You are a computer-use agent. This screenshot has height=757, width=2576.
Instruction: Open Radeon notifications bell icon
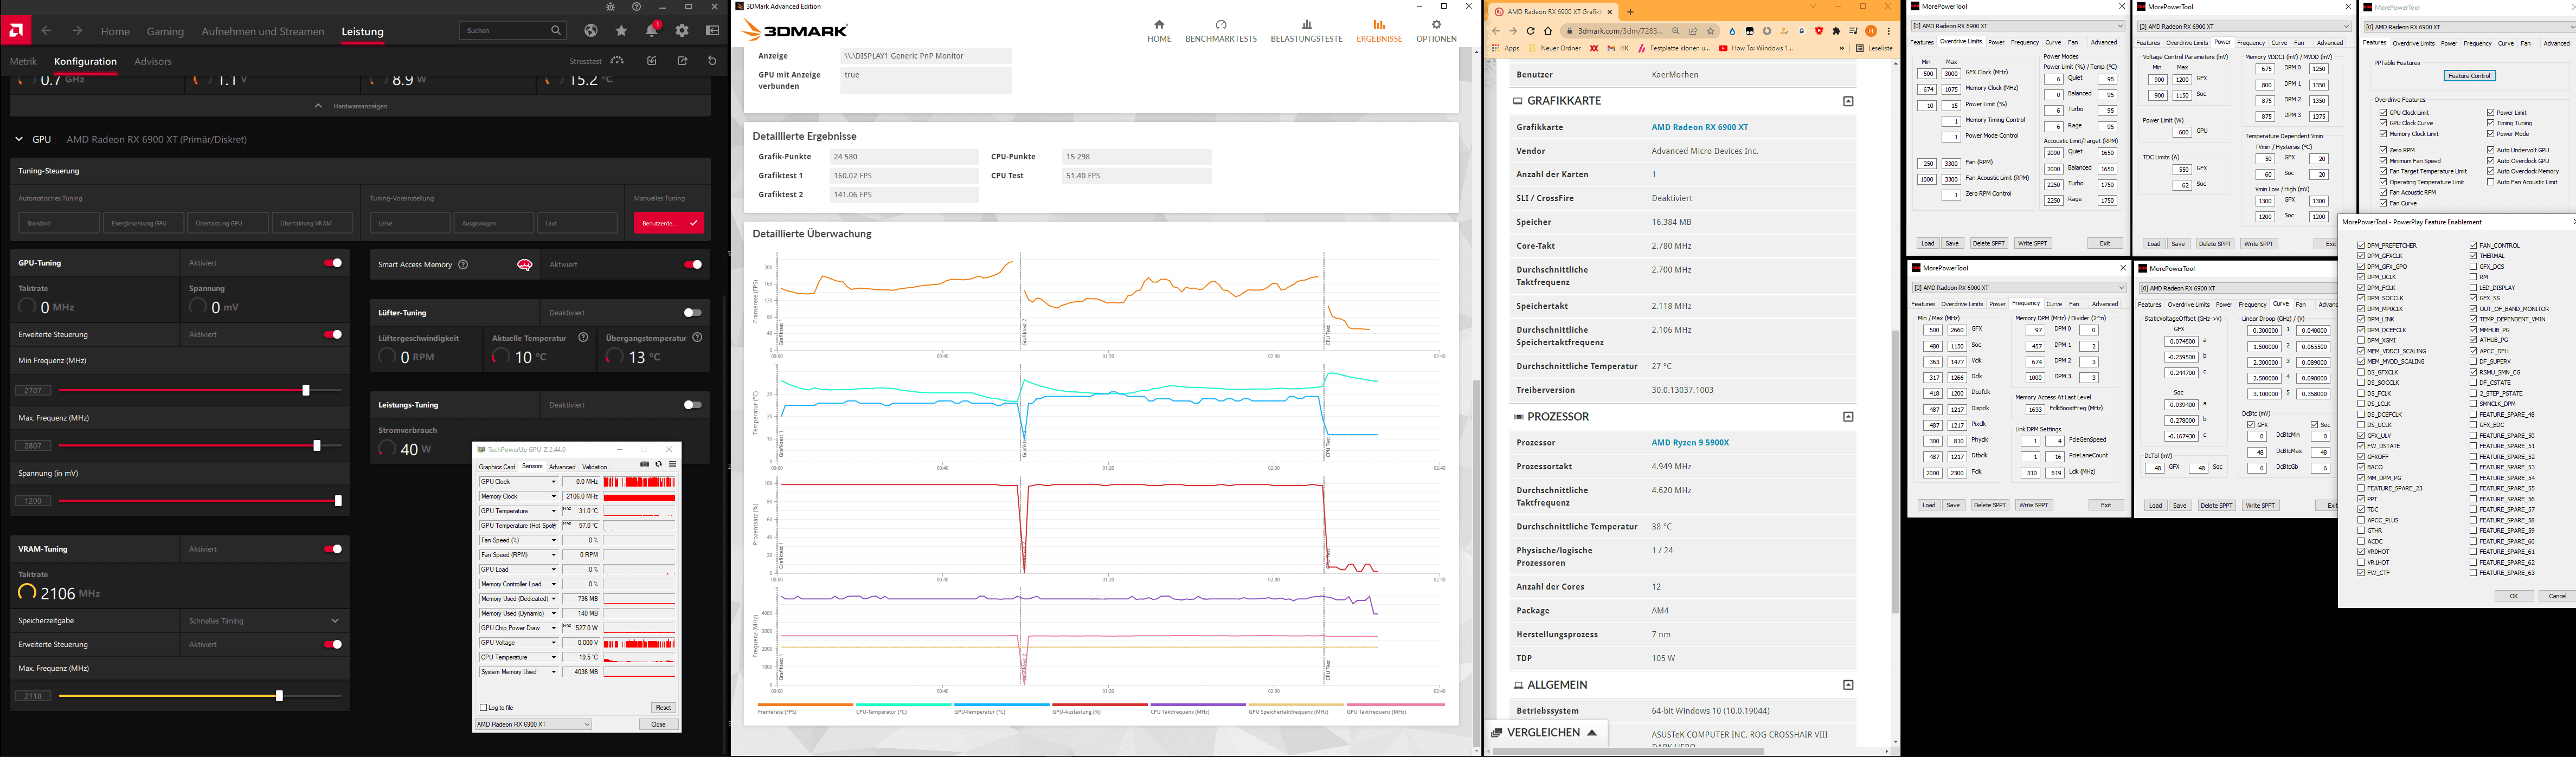tap(651, 31)
